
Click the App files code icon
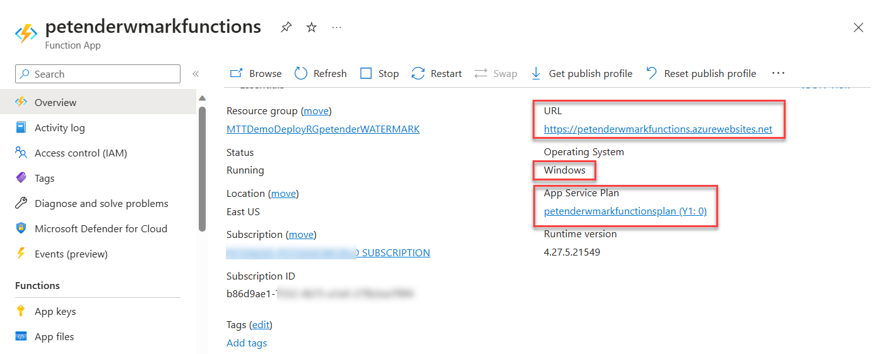click(21, 336)
